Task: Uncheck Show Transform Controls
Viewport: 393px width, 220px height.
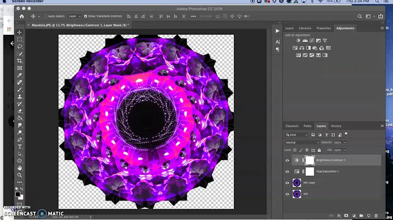Action: coord(86,16)
